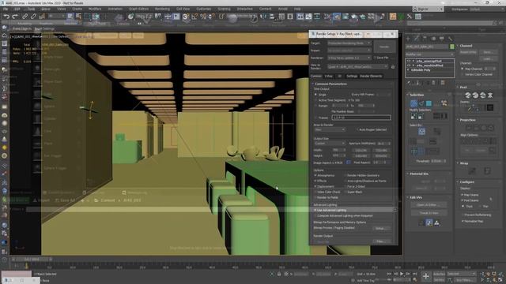Select the Frames time output radio
This screenshot has height=284, width=506.
pos(315,118)
